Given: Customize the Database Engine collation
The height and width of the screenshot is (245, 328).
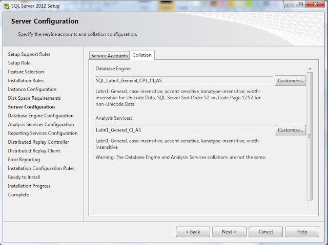Looking at the screenshot, I should (290, 80).
